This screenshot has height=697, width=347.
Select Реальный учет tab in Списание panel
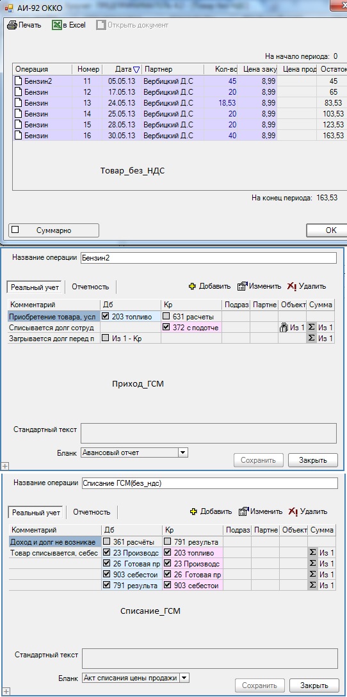point(36,513)
